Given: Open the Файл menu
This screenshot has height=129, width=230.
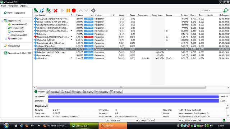Looking at the screenshot, I should [3, 6].
